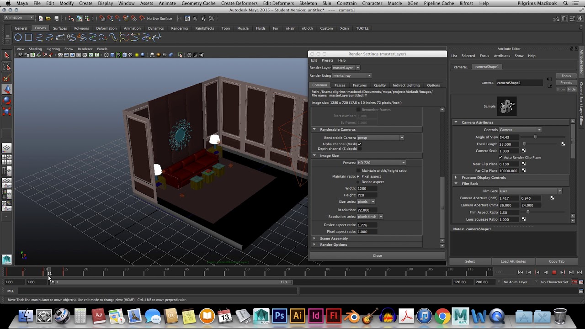This screenshot has width=585, height=329.
Task: Click the stop playback red button
Action: [554, 272]
